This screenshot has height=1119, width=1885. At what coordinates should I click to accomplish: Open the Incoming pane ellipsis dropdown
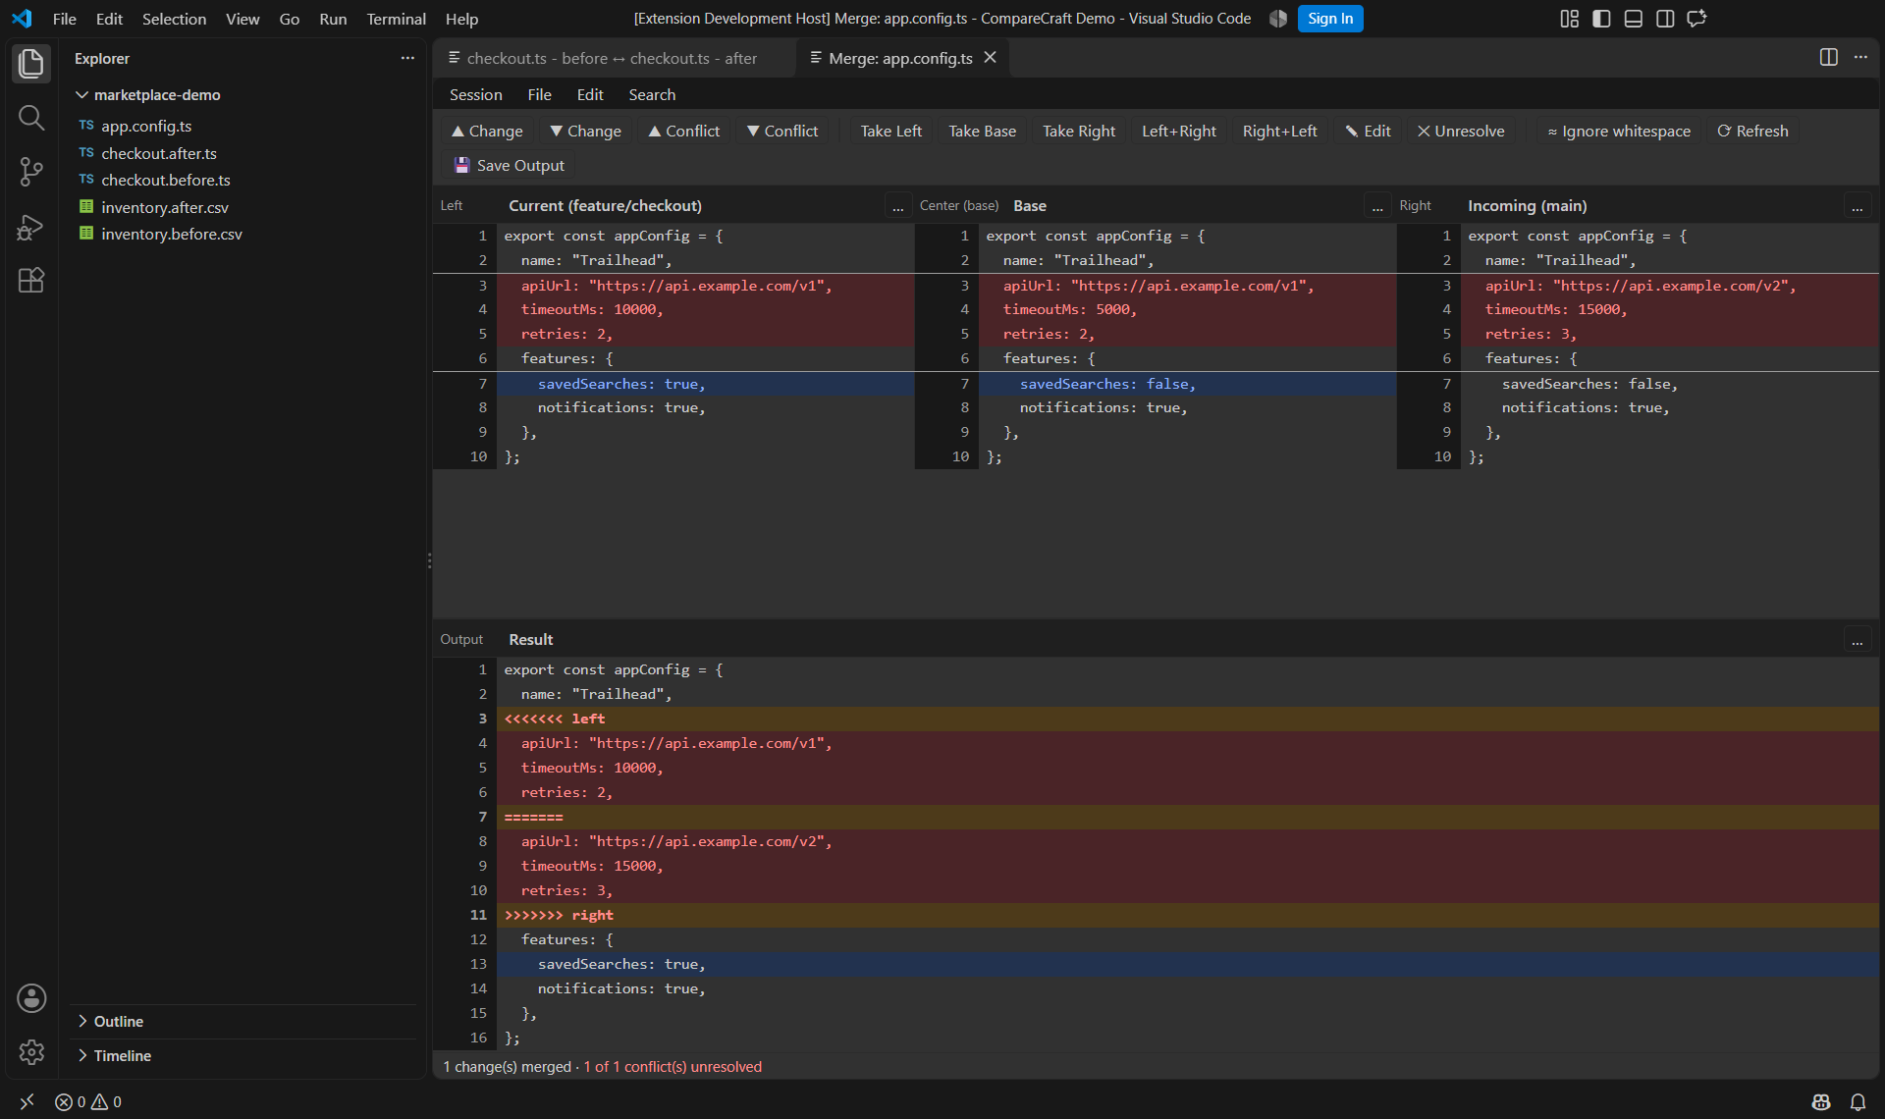click(x=1857, y=206)
